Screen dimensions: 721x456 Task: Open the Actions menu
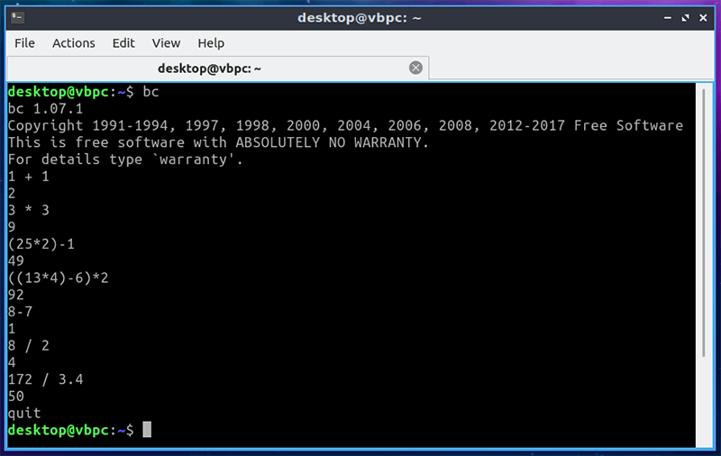(x=74, y=43)
